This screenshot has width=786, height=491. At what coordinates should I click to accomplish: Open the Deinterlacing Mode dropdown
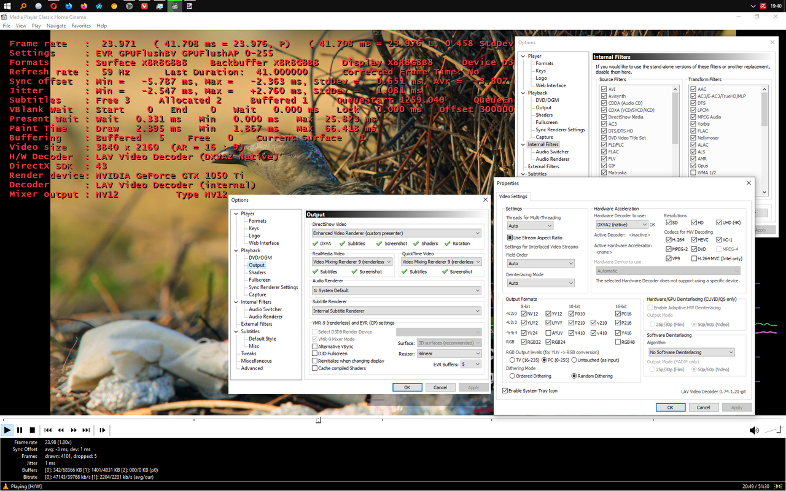pos(540,283)
